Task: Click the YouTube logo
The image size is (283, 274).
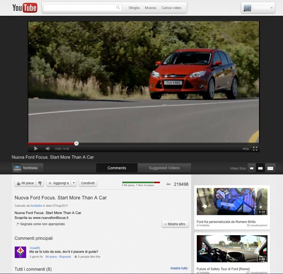Action: [25, 8]
